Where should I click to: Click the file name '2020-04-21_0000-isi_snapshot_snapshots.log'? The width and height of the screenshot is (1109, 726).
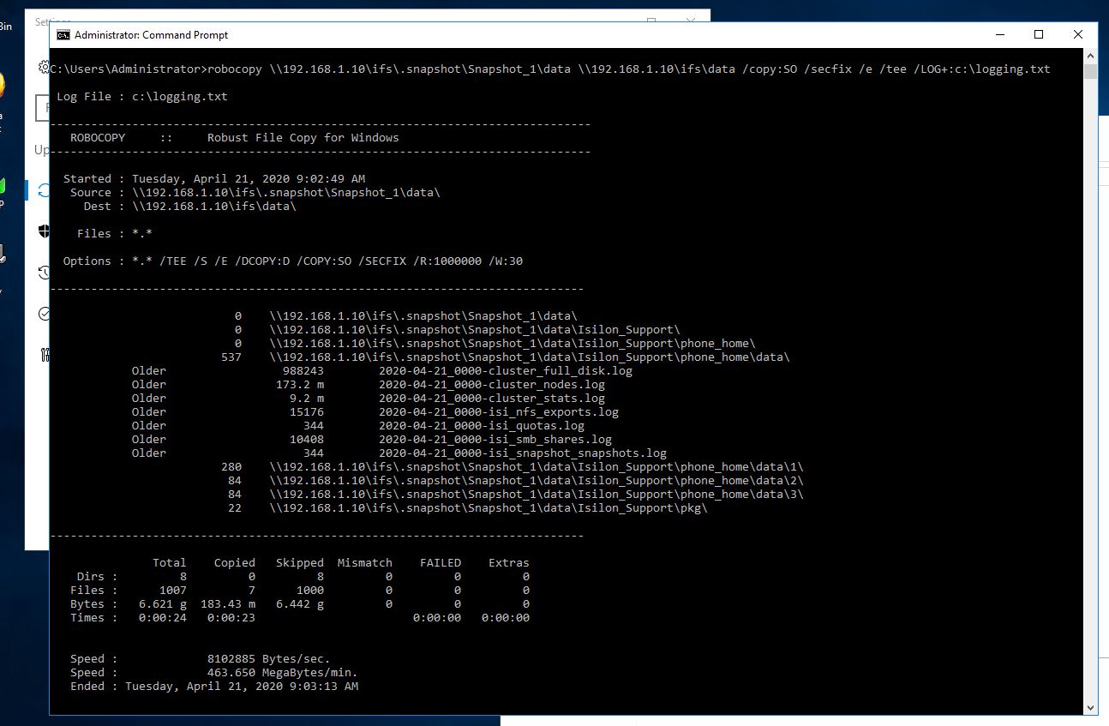(x=523, y=453)
